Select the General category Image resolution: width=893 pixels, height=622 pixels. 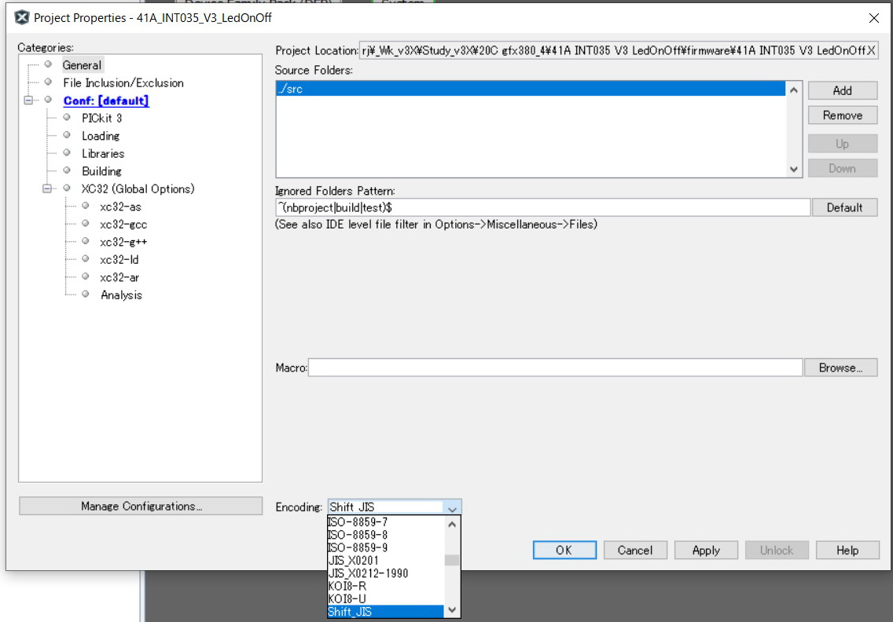pos(82,65)
